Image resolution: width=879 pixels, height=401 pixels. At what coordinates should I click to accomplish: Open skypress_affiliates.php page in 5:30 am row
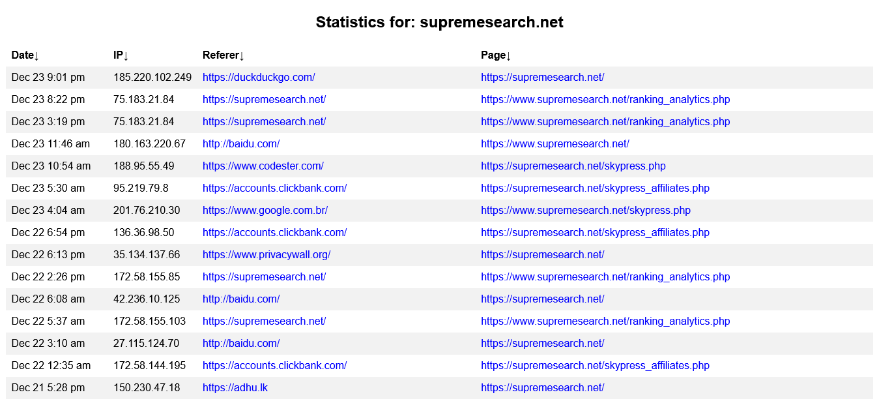click(594, 188)
